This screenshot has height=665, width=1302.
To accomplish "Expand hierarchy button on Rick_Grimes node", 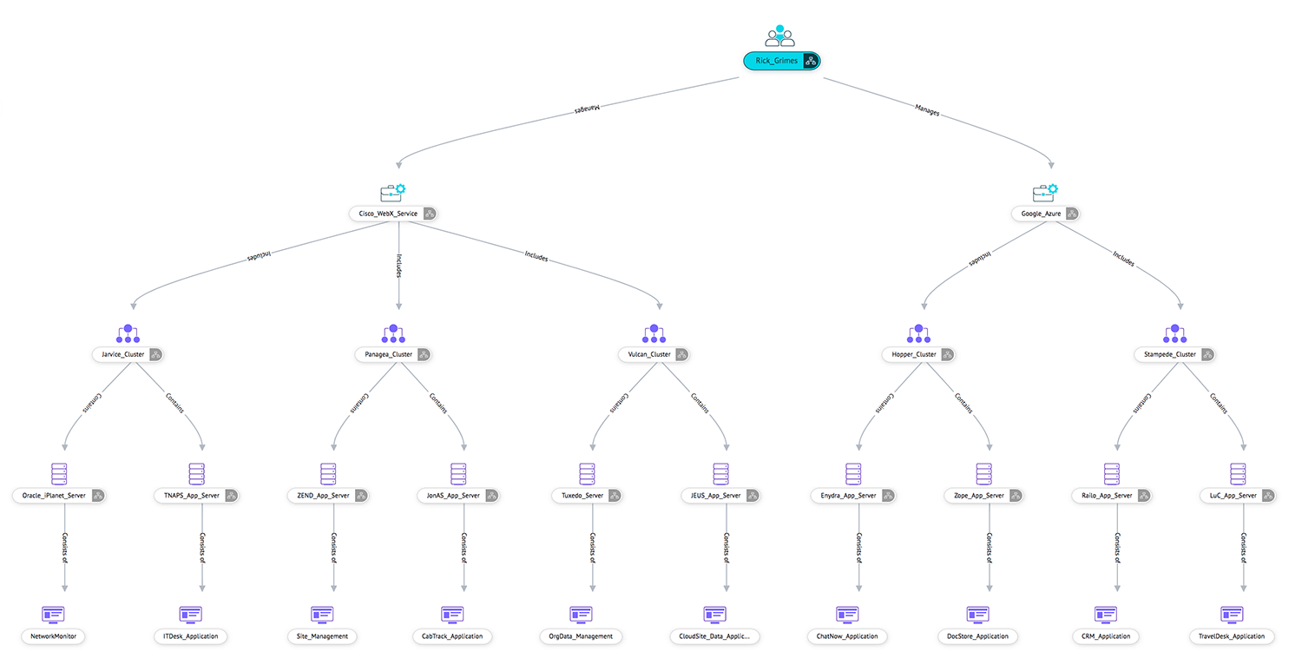I will coord(810,61).
